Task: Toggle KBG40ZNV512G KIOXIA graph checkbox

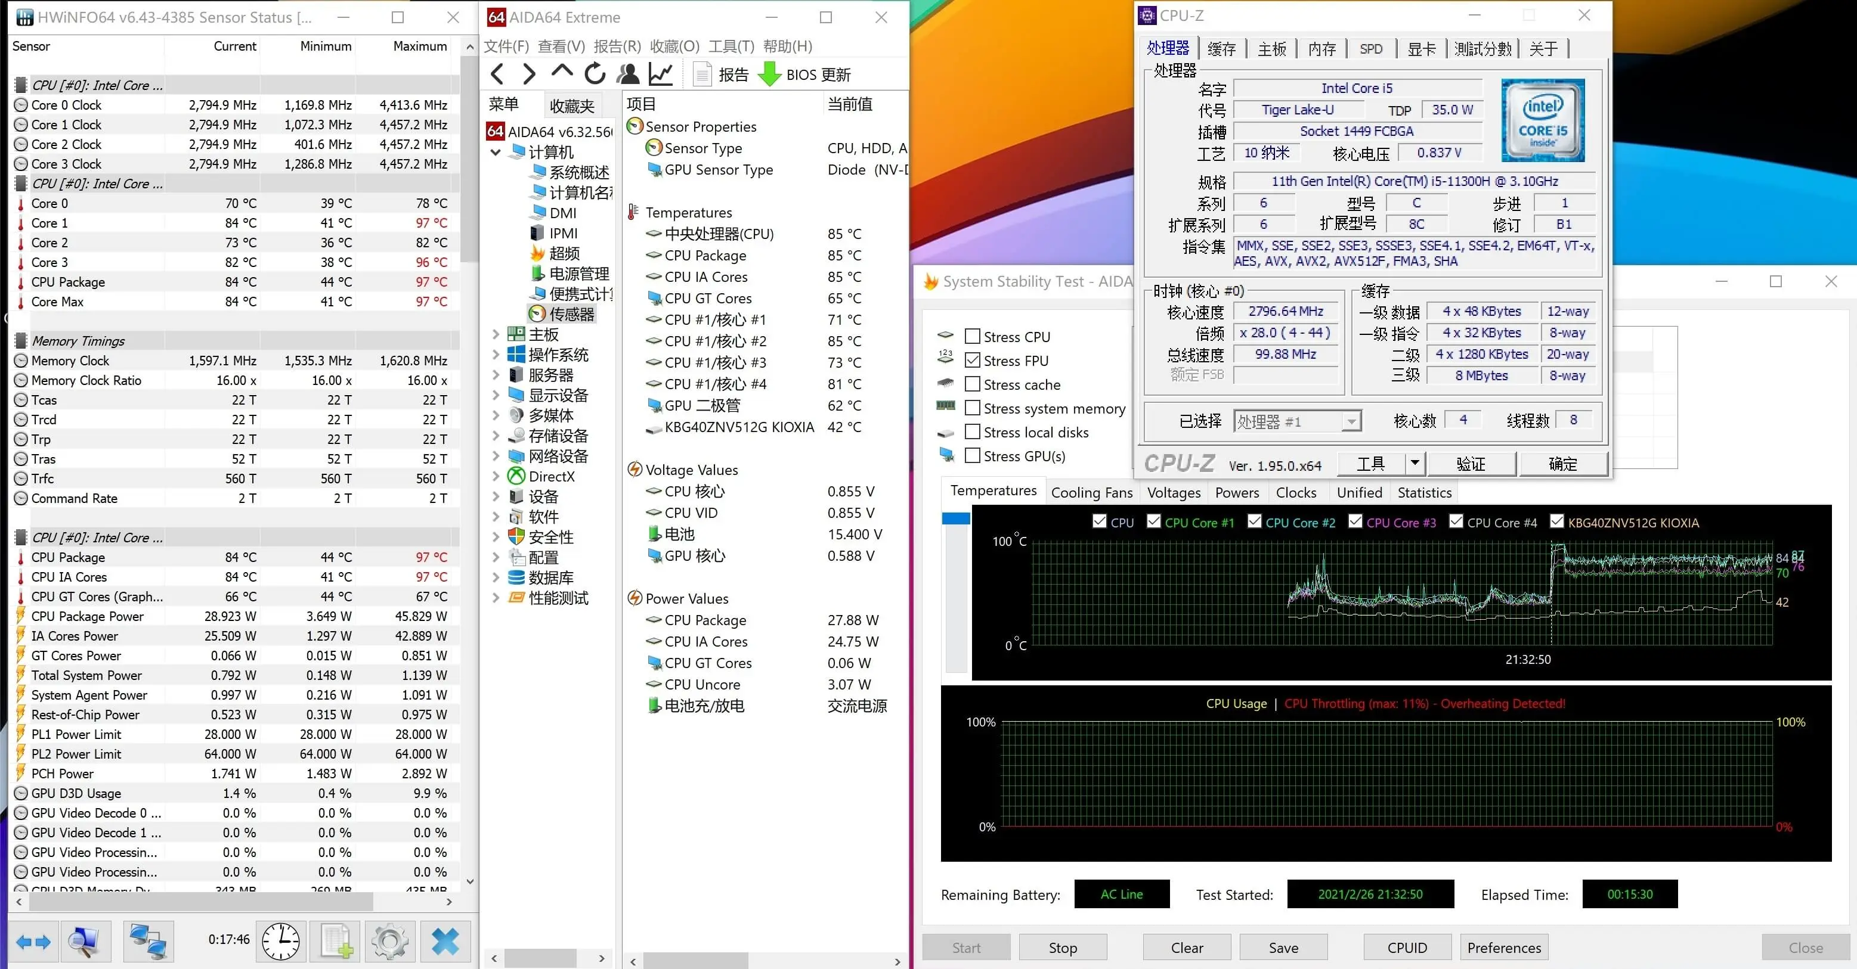Action: pyautogui.click(x=1557, y=521)
